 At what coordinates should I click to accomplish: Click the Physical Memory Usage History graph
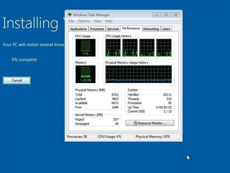139,74
